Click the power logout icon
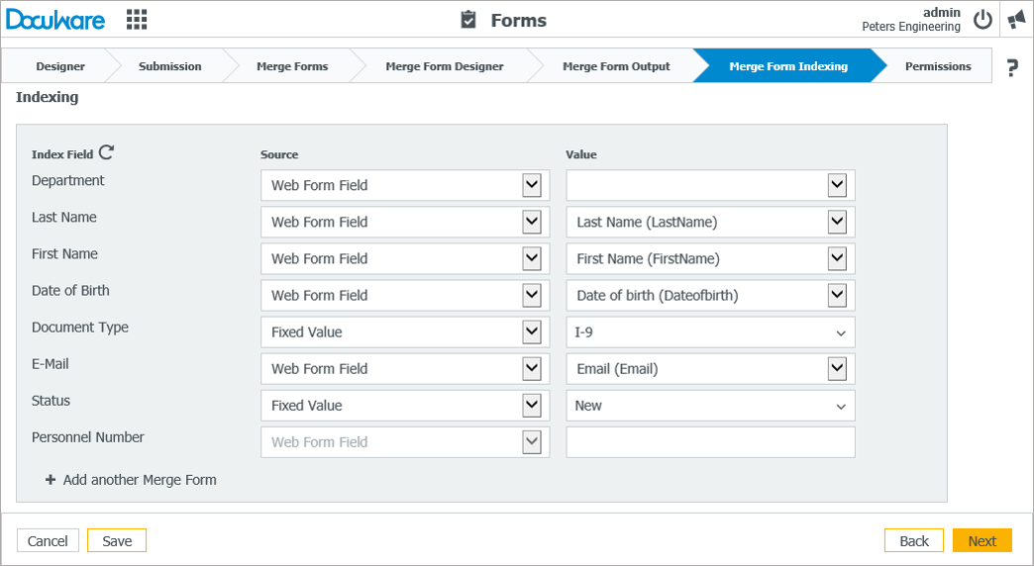This screenshot has height=566, width=1034. [x=982, y=20]
